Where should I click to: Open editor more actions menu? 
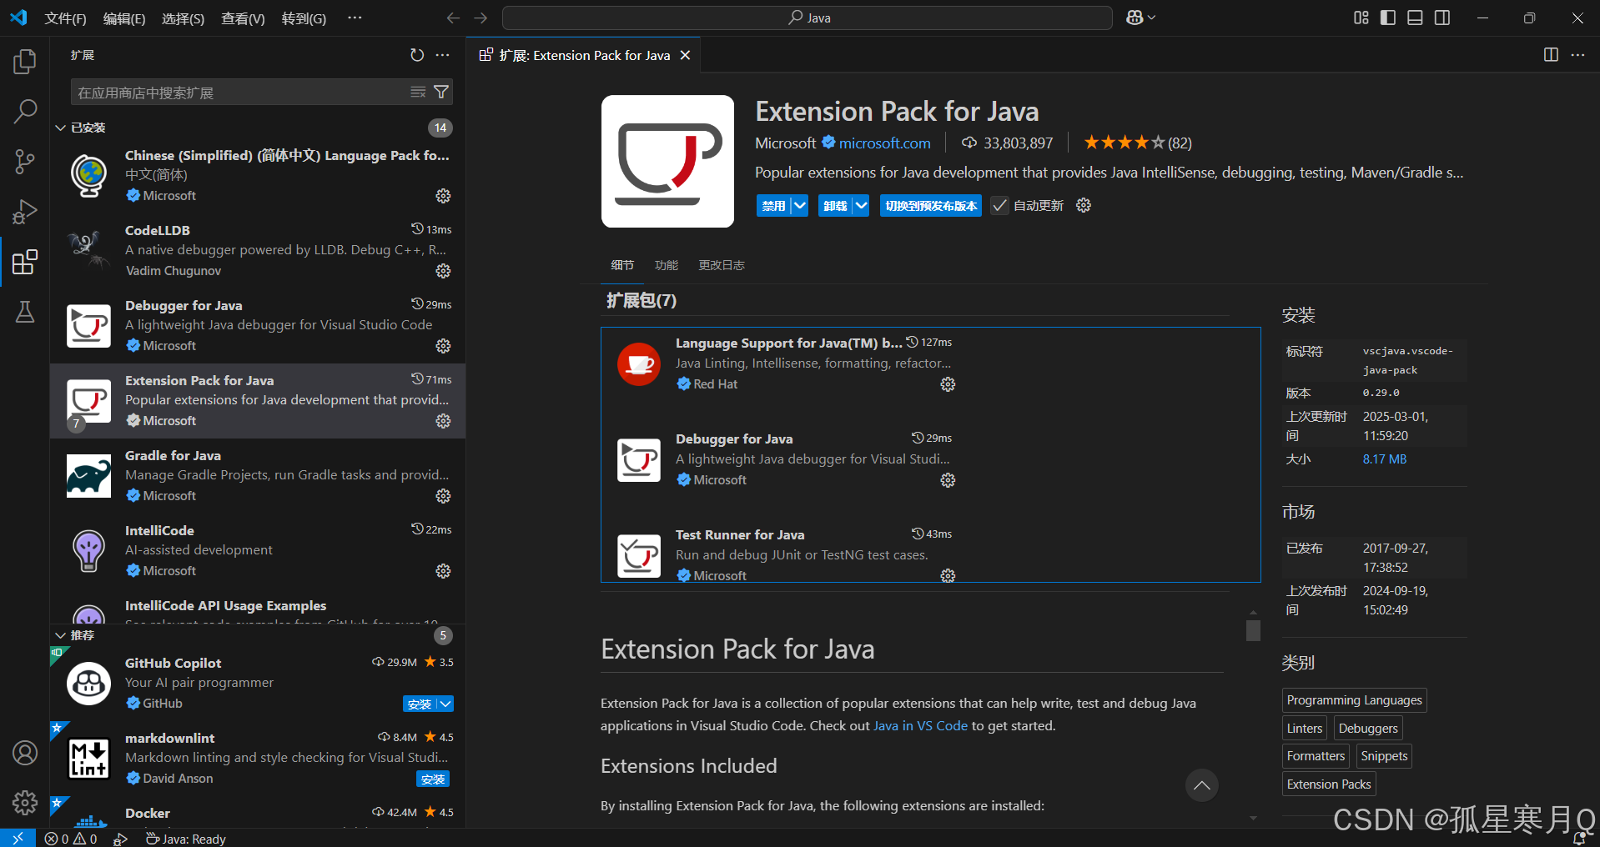[x=1577, y=55]
